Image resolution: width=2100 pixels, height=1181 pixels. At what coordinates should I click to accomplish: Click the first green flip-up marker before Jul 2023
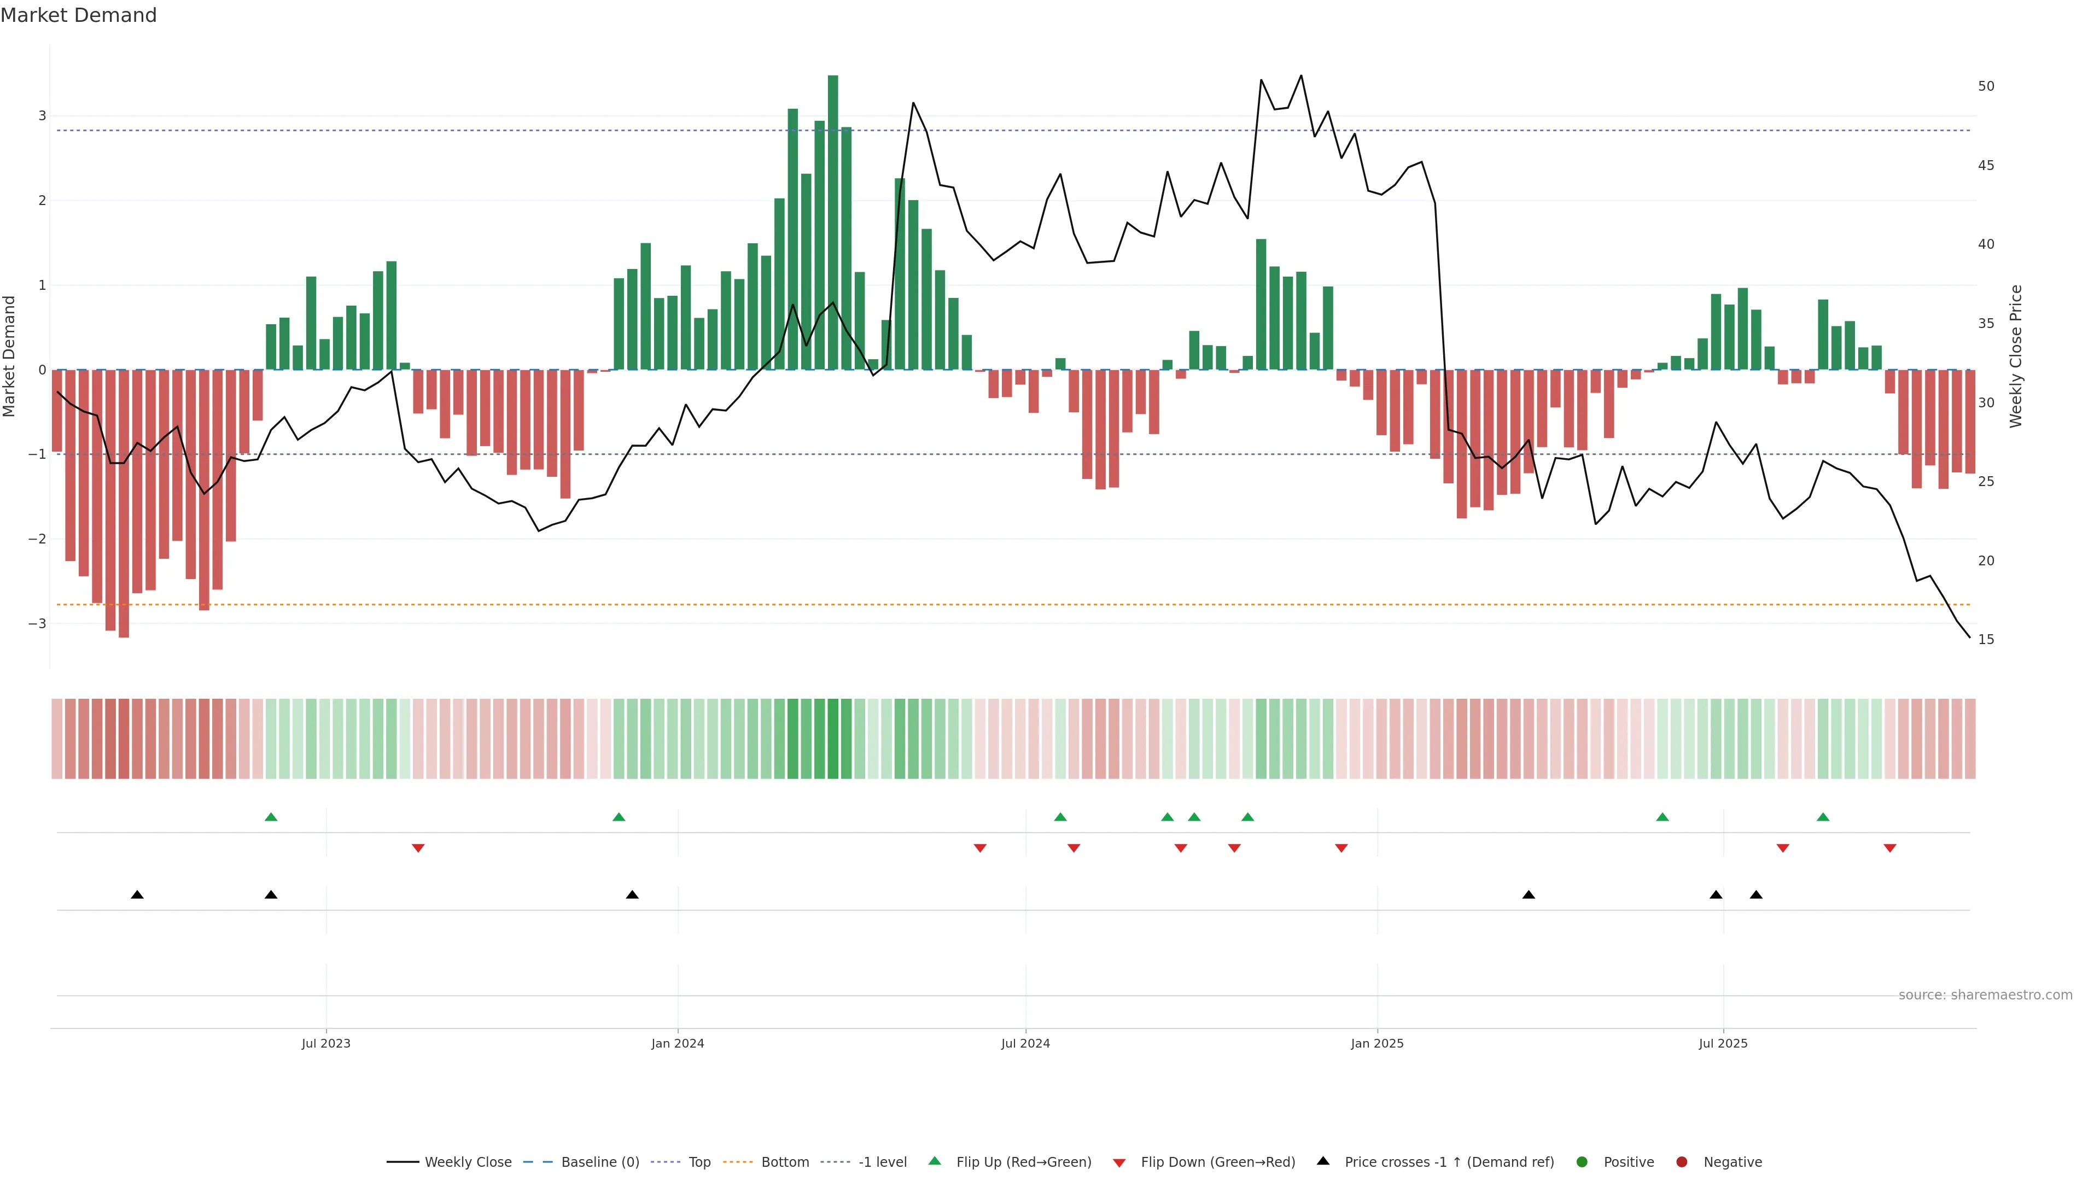point(271,817)
